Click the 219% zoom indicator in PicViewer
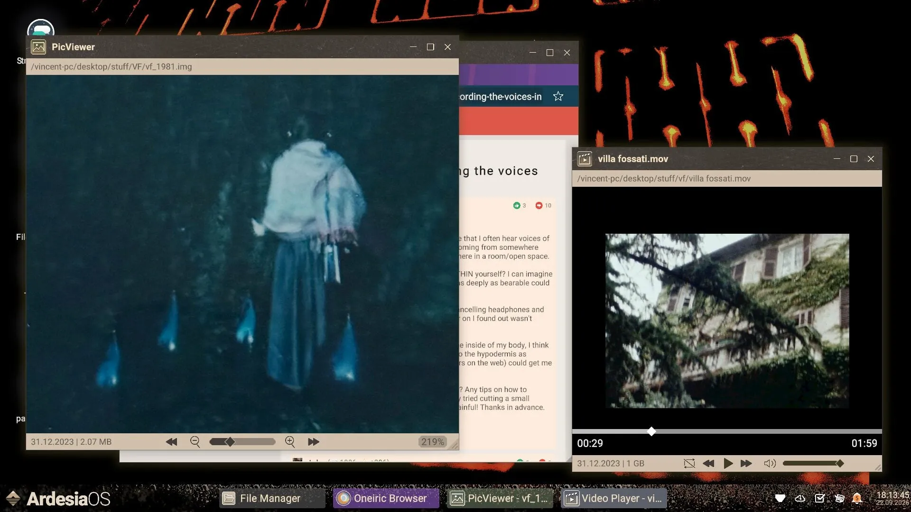 (x=432, y=441)
